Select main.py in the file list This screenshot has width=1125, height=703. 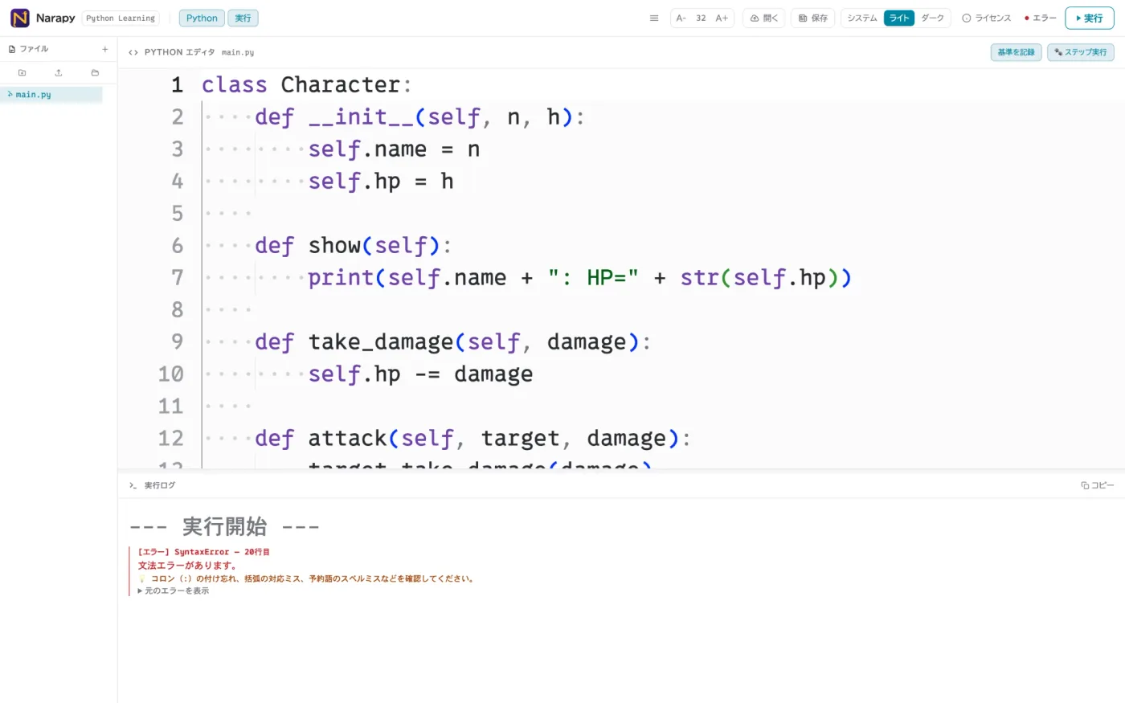click(x=51, y=95)
